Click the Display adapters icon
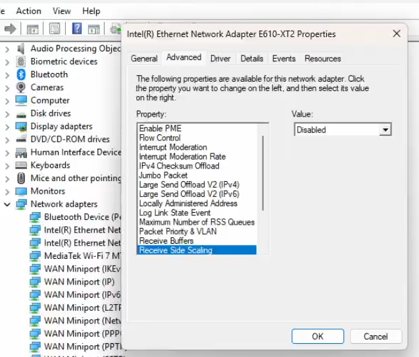Image resolution: width=419 pixels, height=357 pixels. tap(21, 126)
